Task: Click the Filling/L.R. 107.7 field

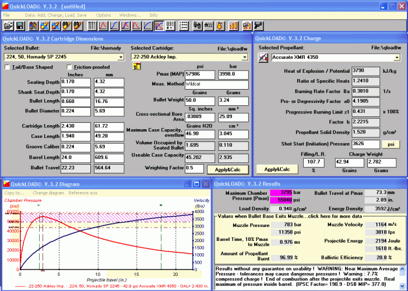Action: tap(314, 162)
